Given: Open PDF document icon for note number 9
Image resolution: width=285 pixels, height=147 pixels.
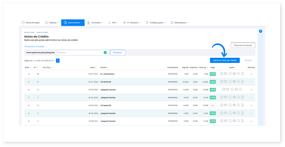Looking at the screenshot, I should (x=221, y=81).
